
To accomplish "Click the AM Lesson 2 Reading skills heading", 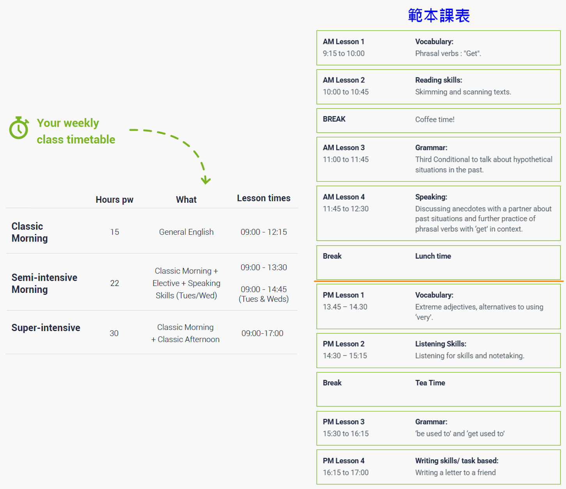I will coord(438,80).
